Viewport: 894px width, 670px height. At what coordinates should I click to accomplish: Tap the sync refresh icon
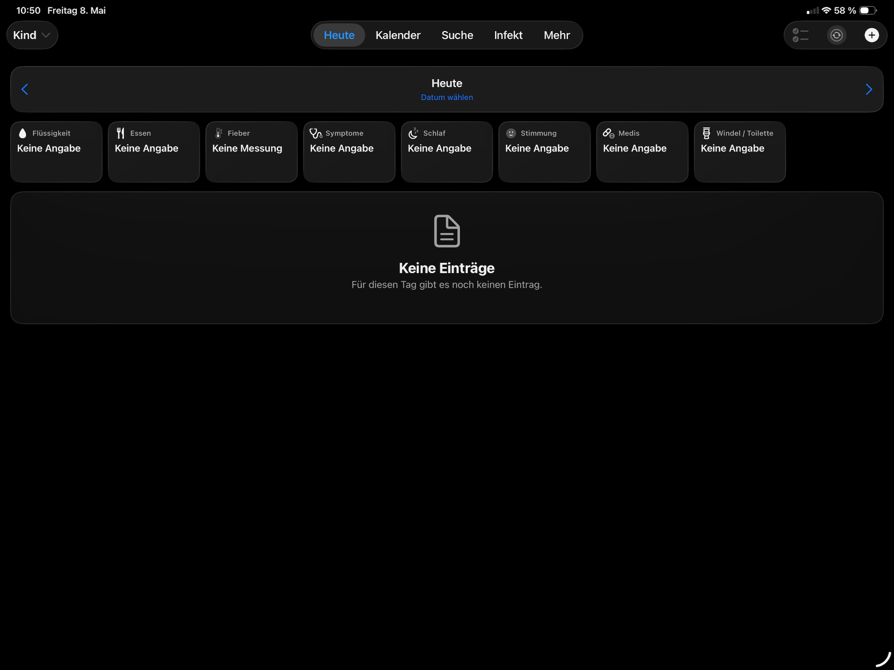click(836, 35)
